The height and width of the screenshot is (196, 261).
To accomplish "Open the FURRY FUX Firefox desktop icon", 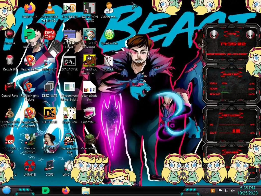I will pyautogui.click(x=30, y=8).
